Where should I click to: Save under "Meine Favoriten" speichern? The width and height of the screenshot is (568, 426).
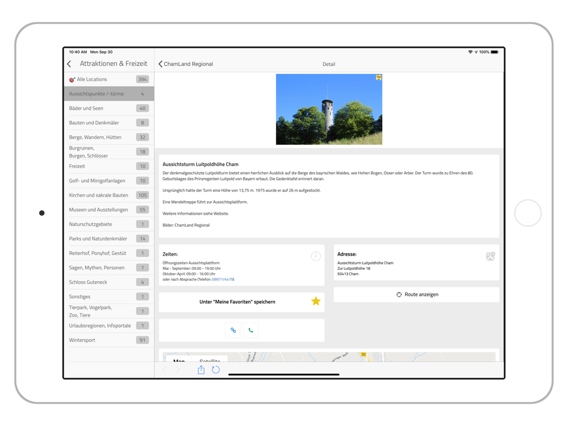[x=241, y=302]
